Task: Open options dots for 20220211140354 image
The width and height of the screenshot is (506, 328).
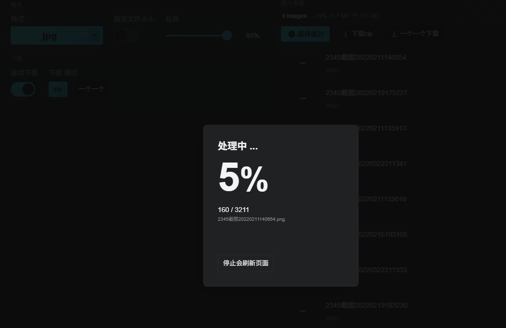Action: click(x=303, y=63)
